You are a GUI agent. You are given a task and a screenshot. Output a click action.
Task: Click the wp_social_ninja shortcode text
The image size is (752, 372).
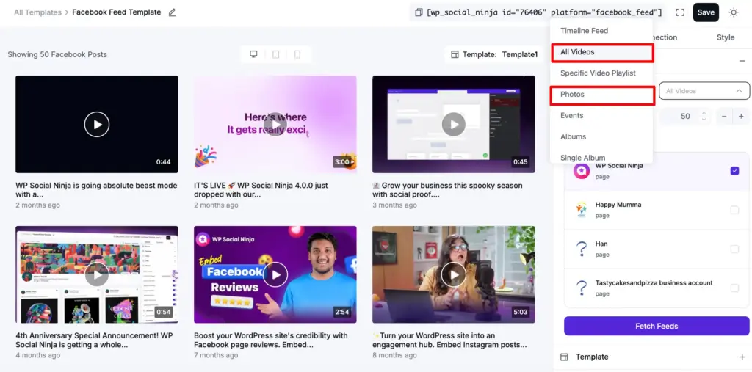click(x=544, y=12)
